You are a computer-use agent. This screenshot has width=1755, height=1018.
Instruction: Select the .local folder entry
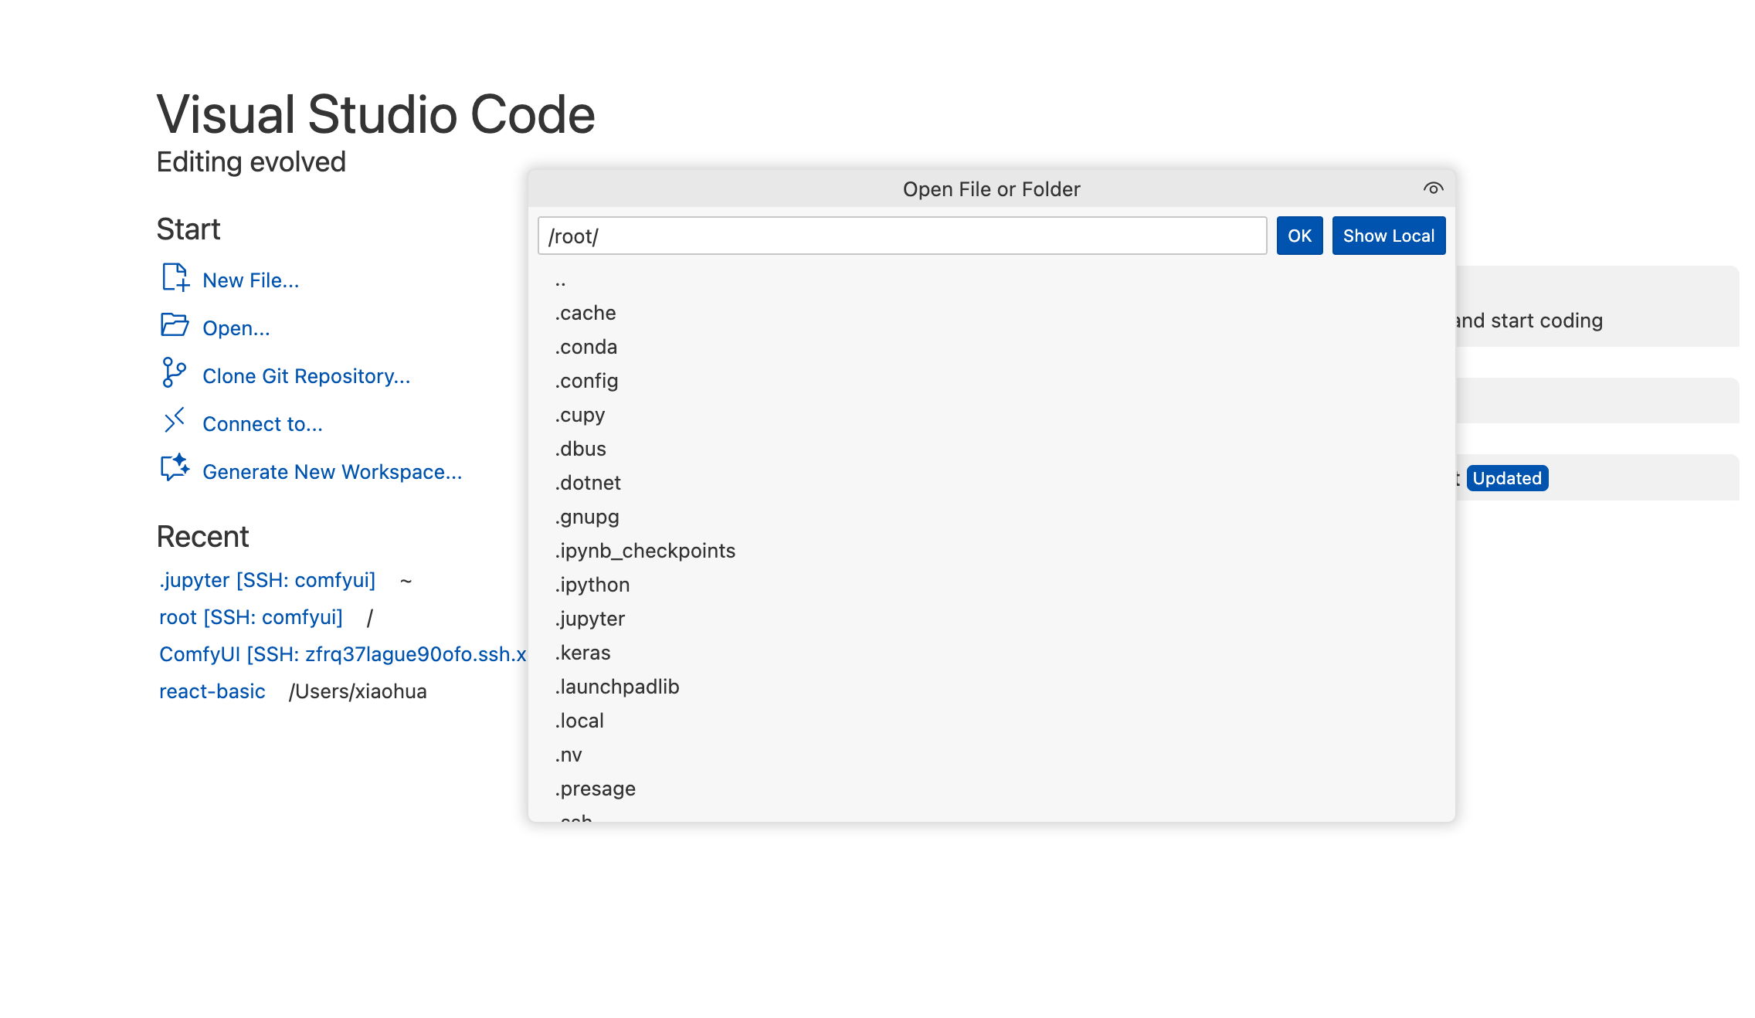click(x=991, y=721)
